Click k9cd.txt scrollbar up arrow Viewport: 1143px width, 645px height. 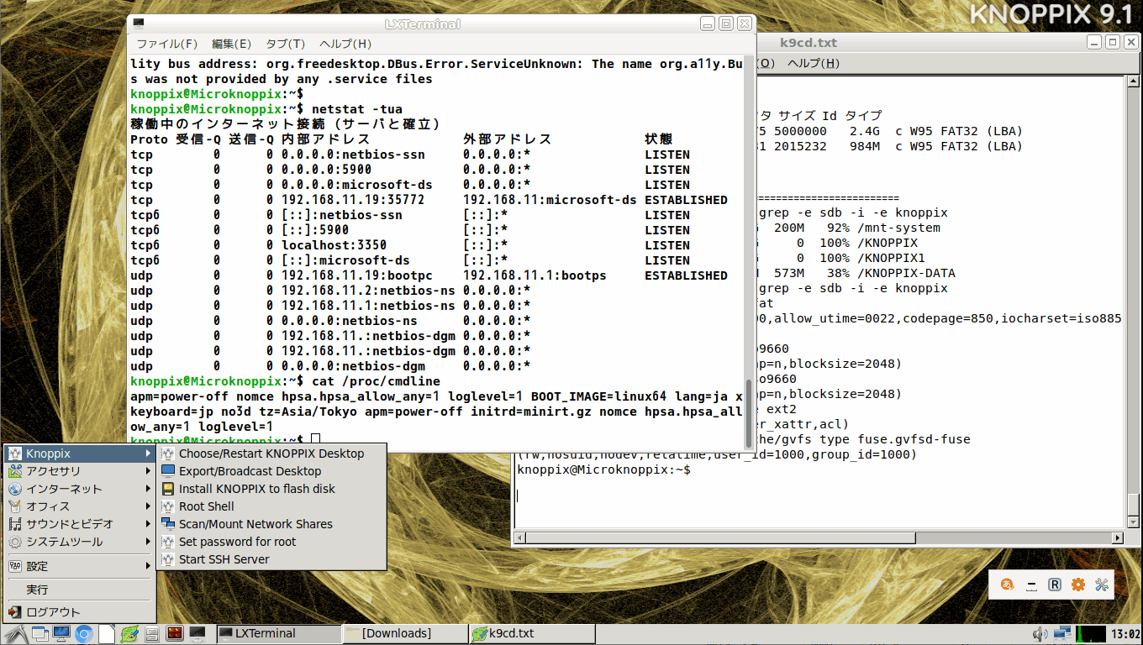(x=1132, y=81)
